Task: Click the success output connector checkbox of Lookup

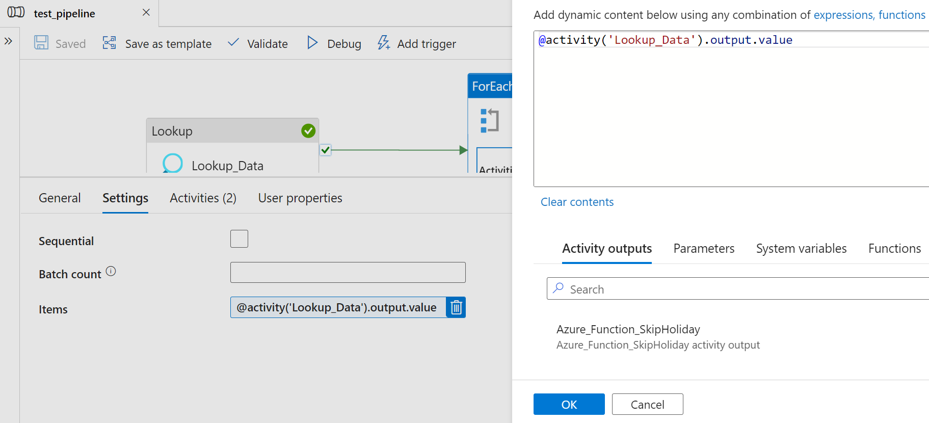Action: (x=325, y=150)
